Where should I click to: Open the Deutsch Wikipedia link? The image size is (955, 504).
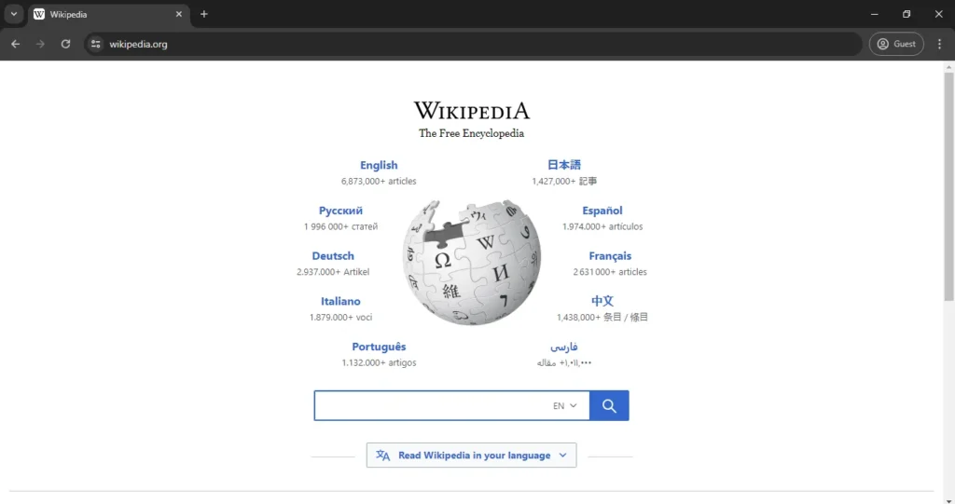point(333,256)
